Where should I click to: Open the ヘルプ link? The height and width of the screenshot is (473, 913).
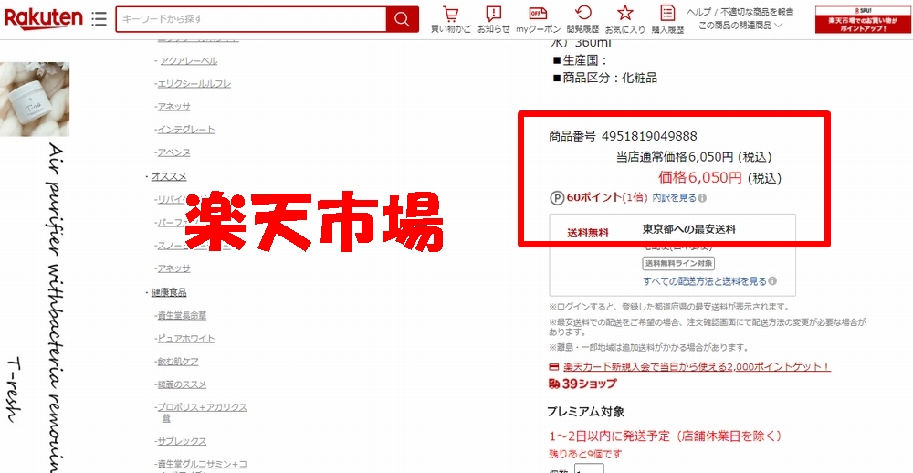click(699, 12)
